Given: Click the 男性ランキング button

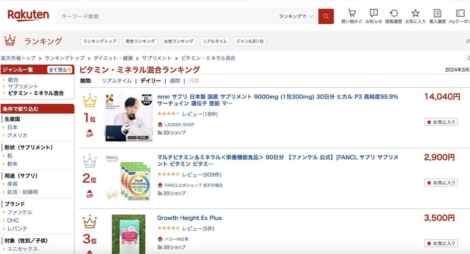Looking at the screenshot, I should click(x=140, y=41).
